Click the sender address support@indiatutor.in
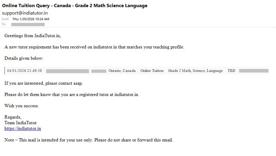Screen dimensions: 276x156 [x=25, y=13]
